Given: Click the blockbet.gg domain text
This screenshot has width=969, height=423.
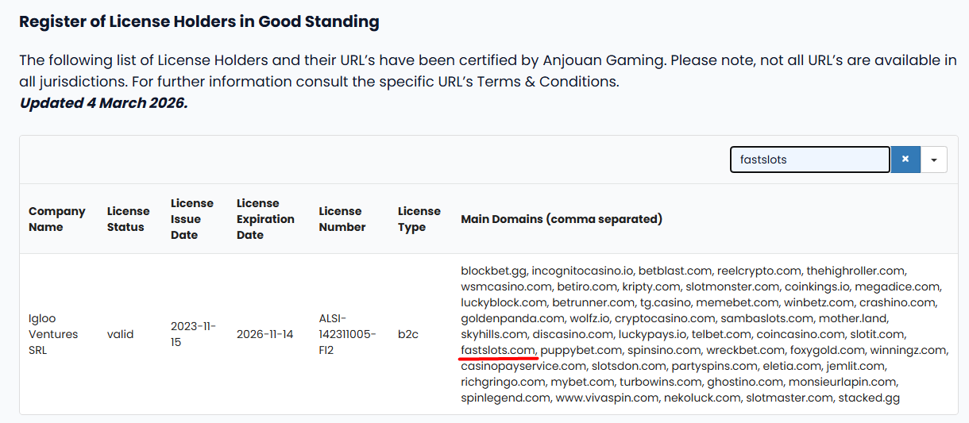Looking at the screenshot, I should [x=493, y=271].
